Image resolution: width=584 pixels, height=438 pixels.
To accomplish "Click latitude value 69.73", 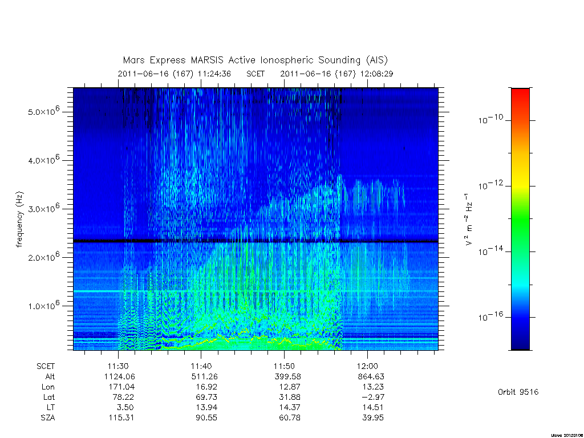I will (x=206, y=397).
